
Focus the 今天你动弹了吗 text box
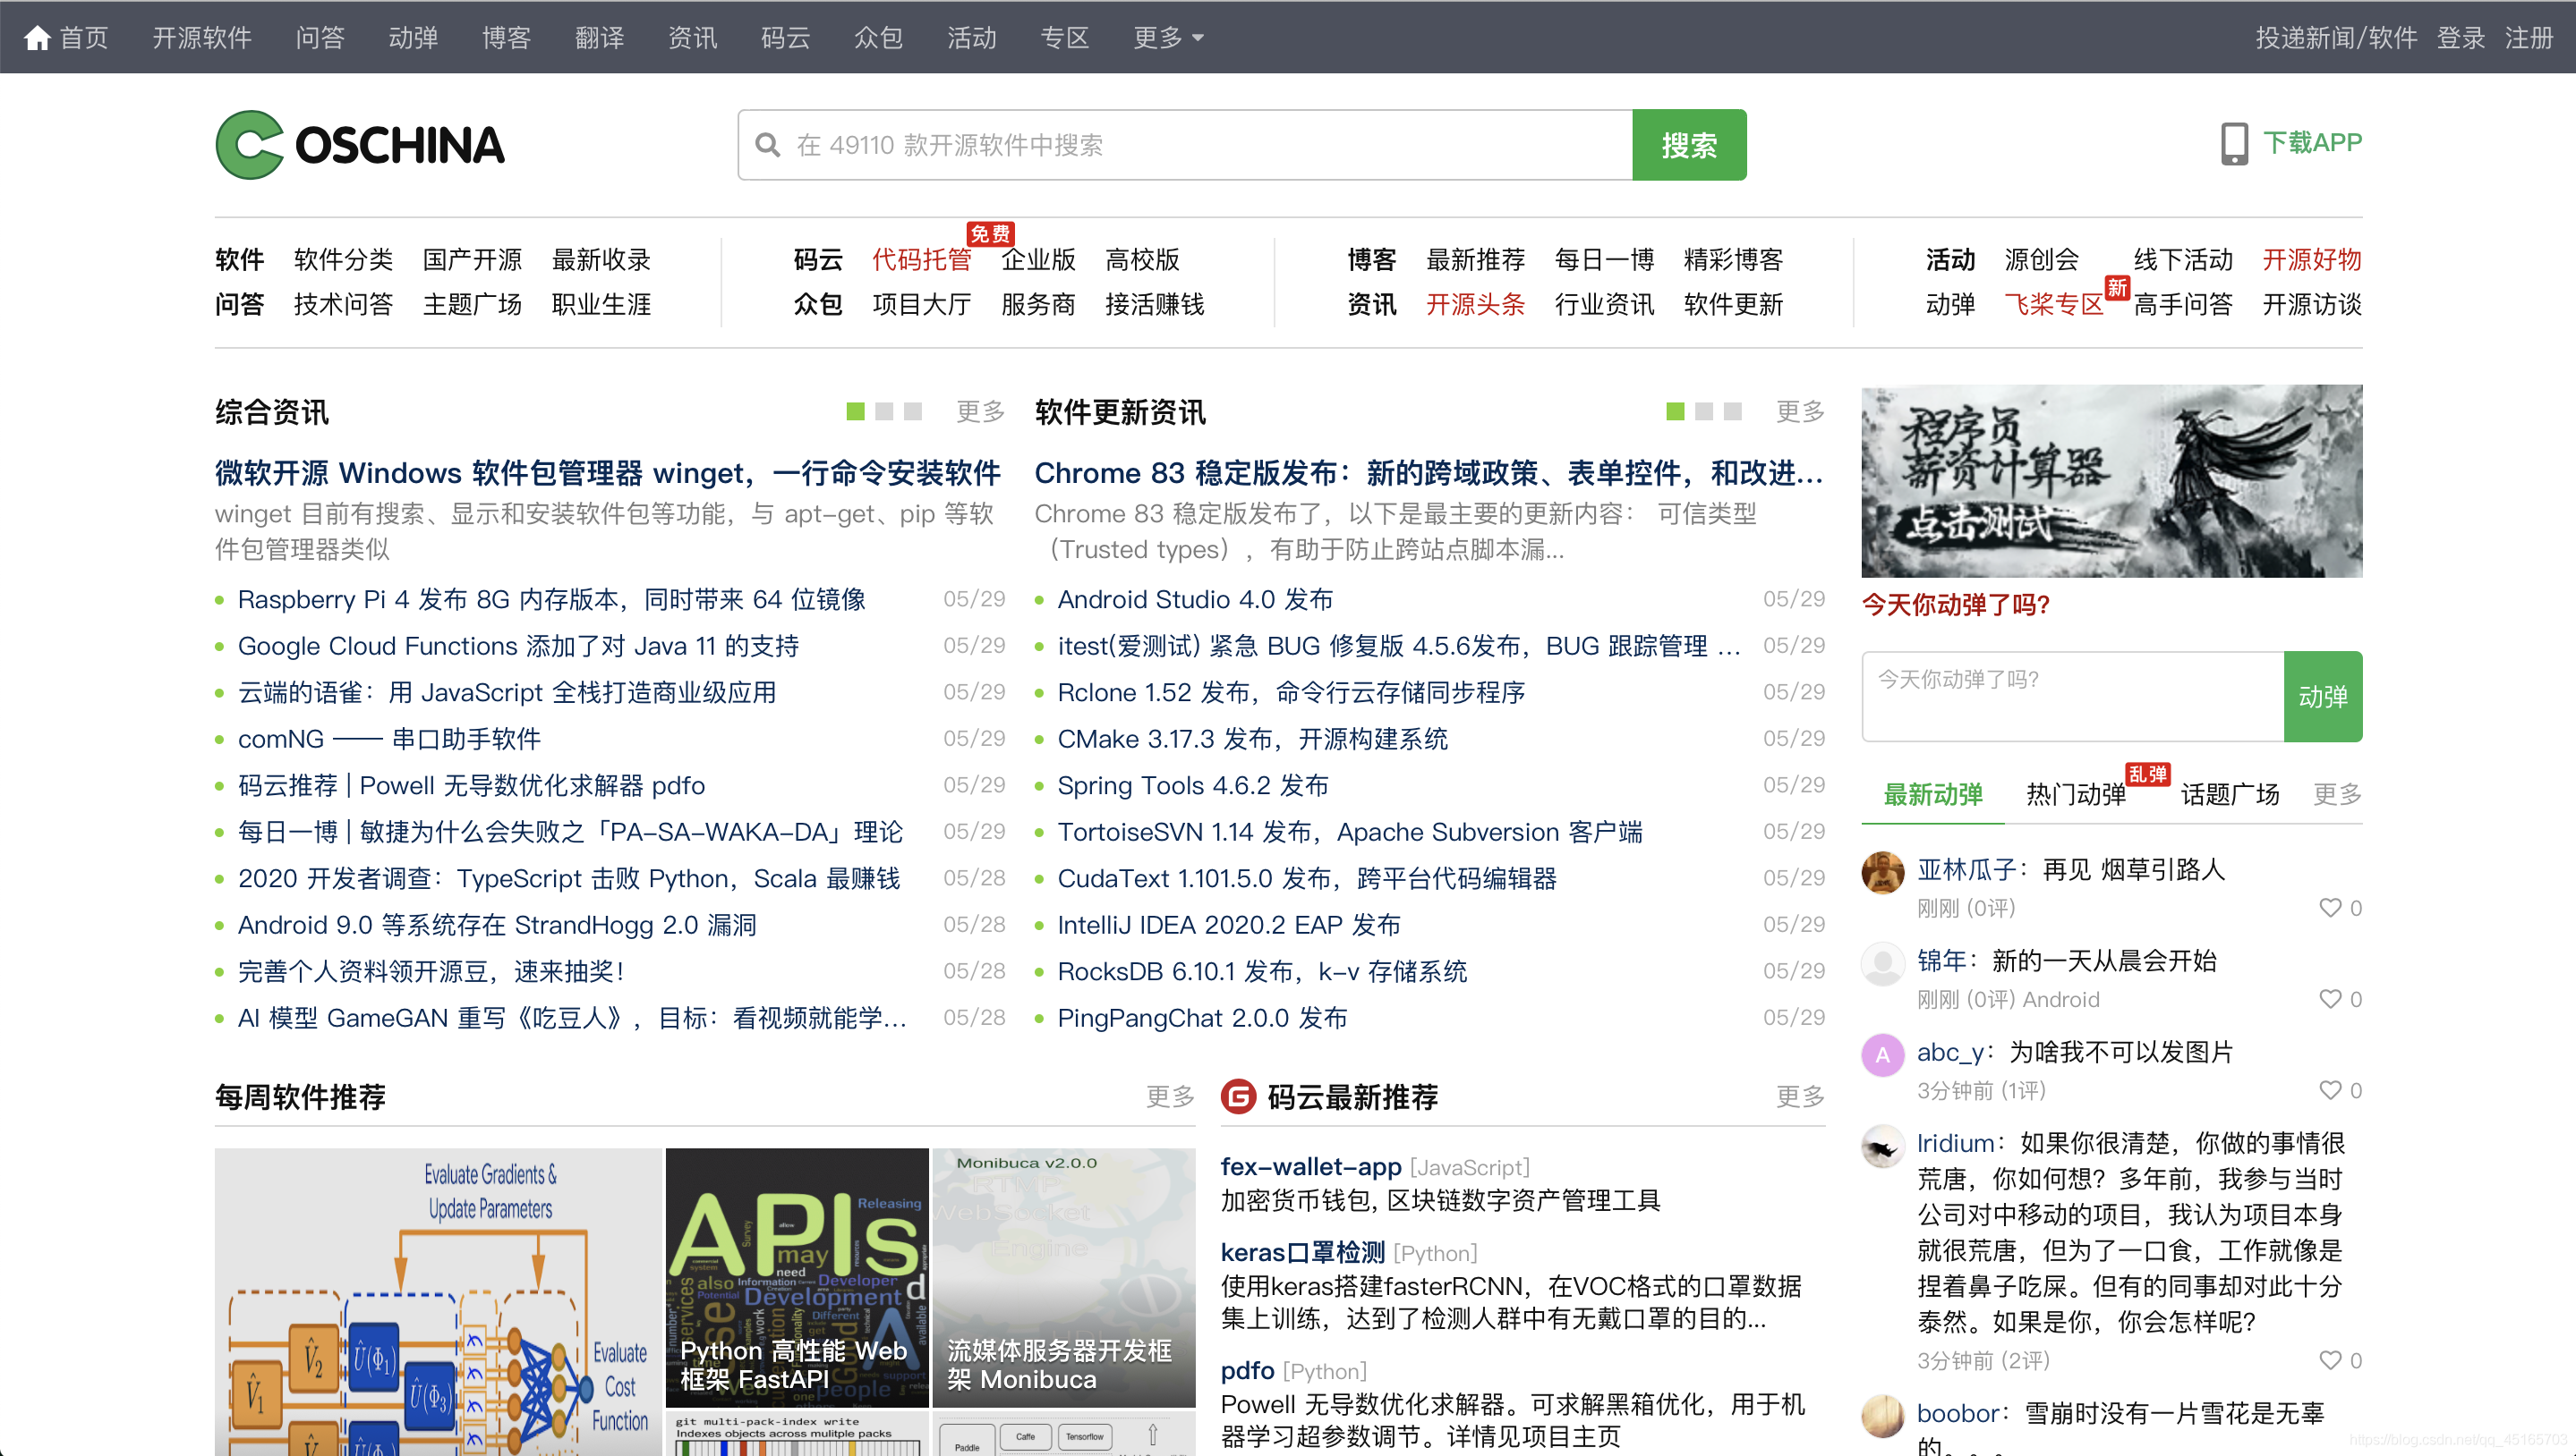[x=2073, y=697]
